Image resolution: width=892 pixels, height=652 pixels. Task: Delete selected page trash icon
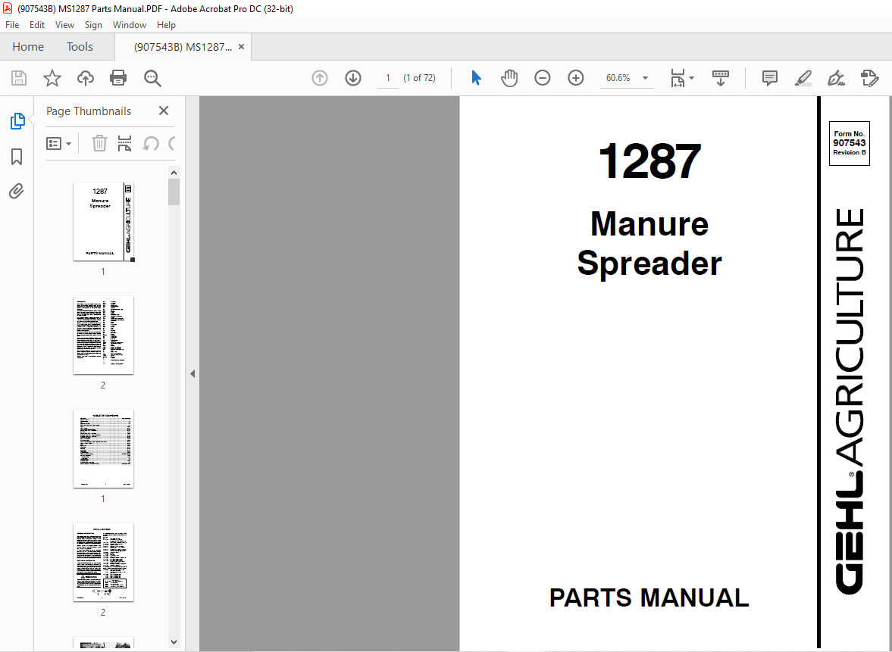[x=99, y=143]
